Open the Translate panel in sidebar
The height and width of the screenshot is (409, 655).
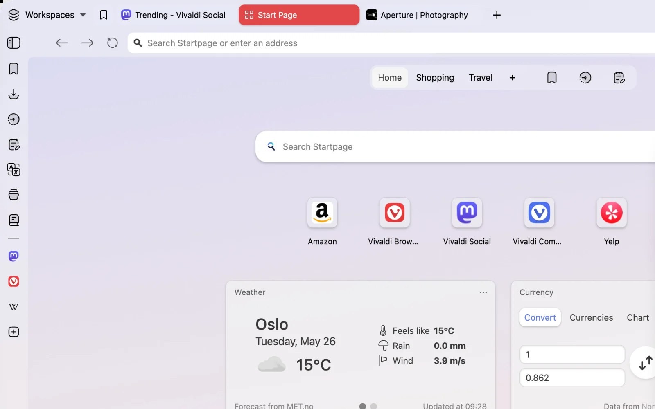tap(14, 170)
